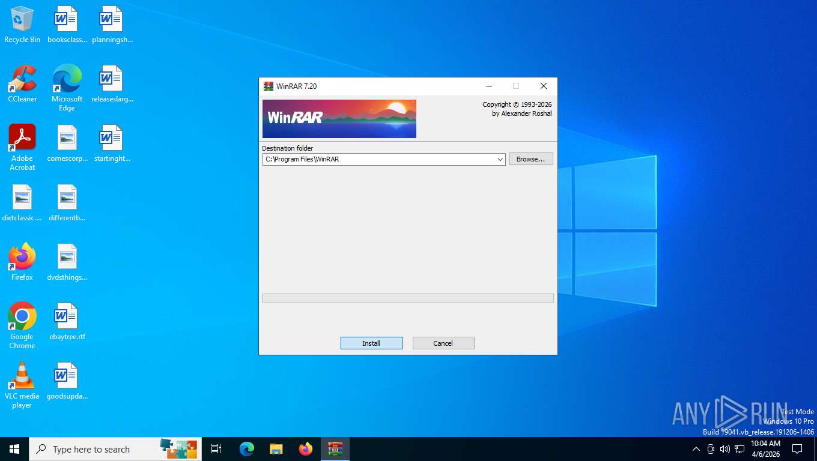Open Task View from the taskbar
Screen dimensions: 817x461
216,449
